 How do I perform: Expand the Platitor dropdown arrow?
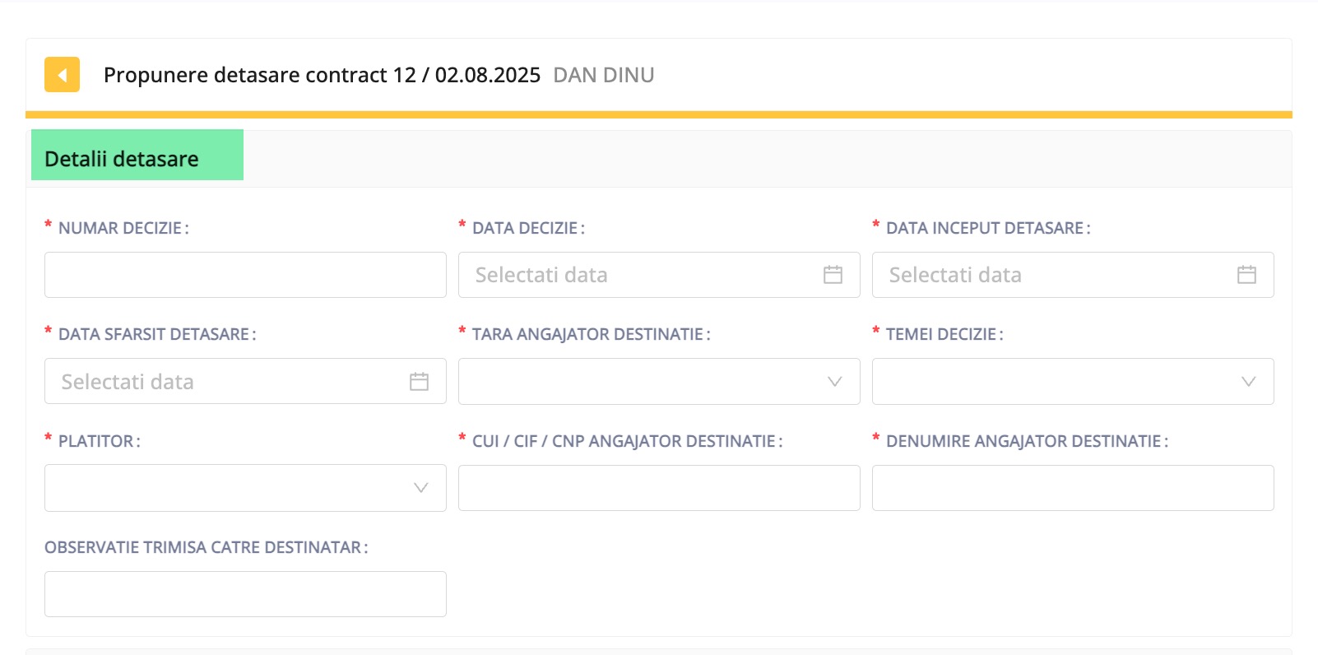click(420, 488)
